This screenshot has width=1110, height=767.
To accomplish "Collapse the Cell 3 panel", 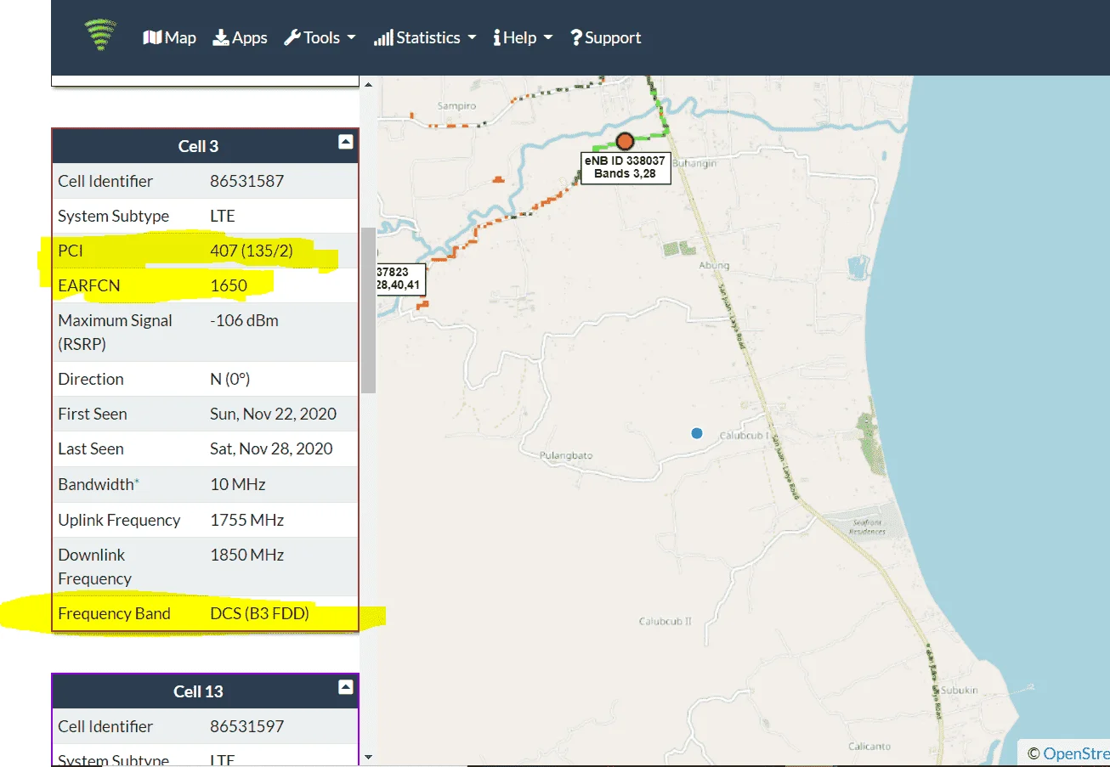I will (345, 142).
